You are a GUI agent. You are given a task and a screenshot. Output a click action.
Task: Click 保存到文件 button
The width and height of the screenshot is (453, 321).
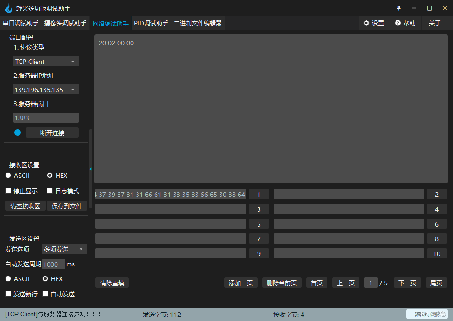click(67, 206)
